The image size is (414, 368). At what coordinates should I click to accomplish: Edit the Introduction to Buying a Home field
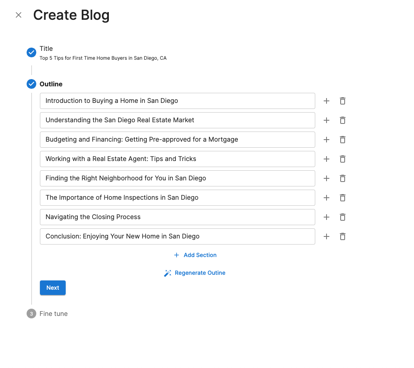pos(177,101)
